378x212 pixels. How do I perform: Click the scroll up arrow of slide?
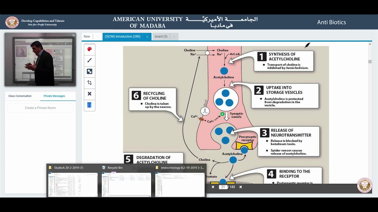[370, 44]
